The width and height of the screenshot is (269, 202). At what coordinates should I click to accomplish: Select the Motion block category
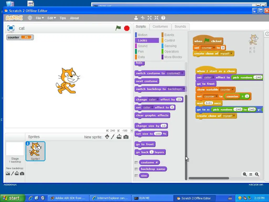tap(142, 35)
